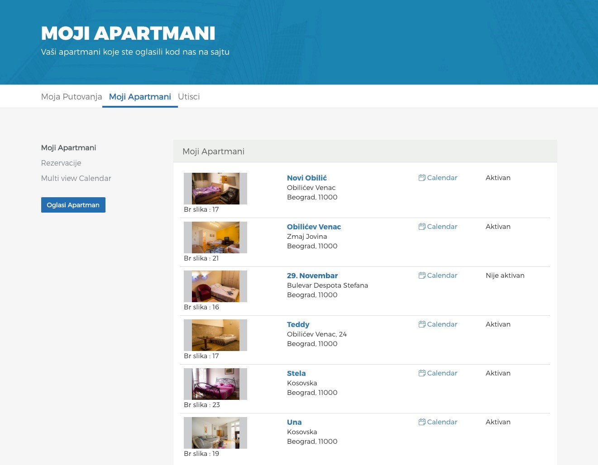Select the Moji Apartmani tab

pos(140,97)
